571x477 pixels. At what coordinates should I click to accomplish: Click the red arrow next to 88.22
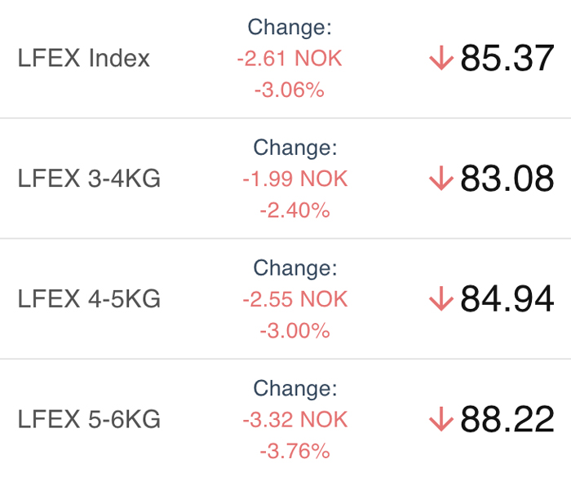tap(441, 419)
